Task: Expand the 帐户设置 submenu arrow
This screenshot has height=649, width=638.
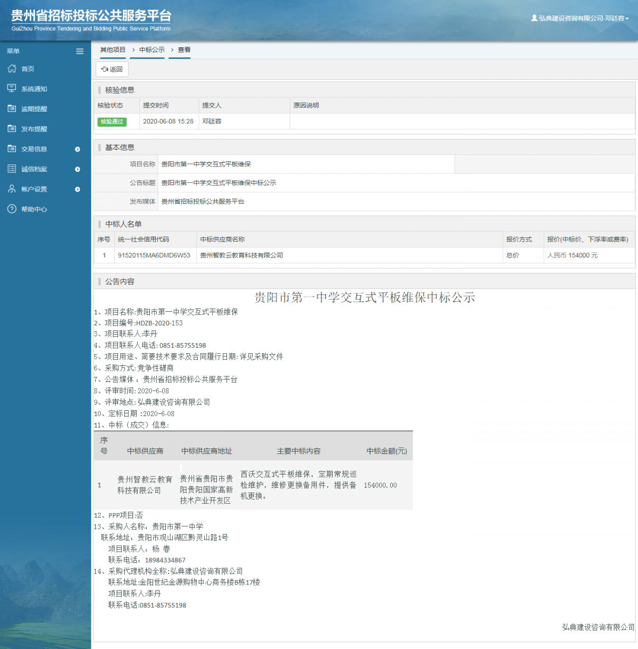Action: (78, 189)
